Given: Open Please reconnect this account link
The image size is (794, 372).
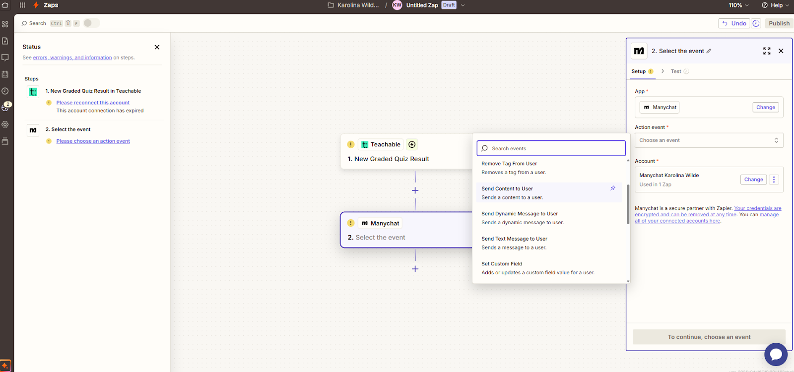Looking at the screenshot, I should tap(93, 103).
